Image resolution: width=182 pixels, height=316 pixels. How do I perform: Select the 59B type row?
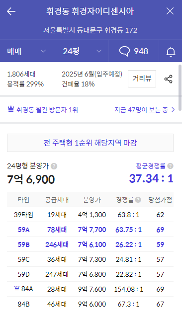point(90,244)
